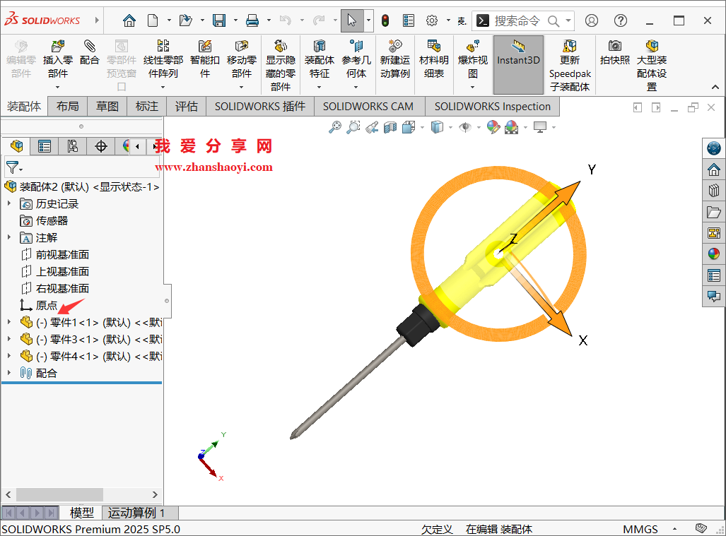
Task: Open the SOLIDWORKS 插件 tab
Action: (x=259, y=107)
